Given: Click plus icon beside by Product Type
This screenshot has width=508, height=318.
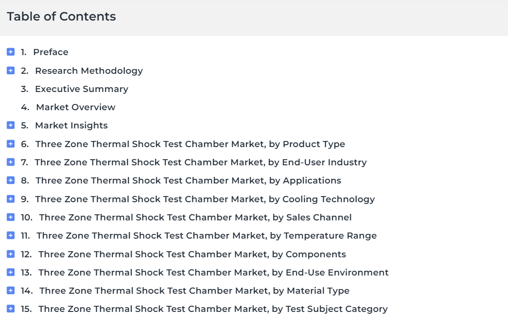Looking at the screenshot, I should point(11,144).
